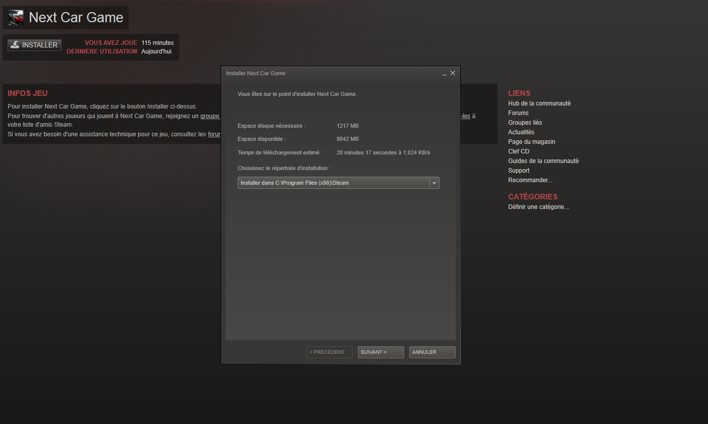Click the 'Espace disponible :' label
Screen dimensions: 708x424
tap(261, 139)
